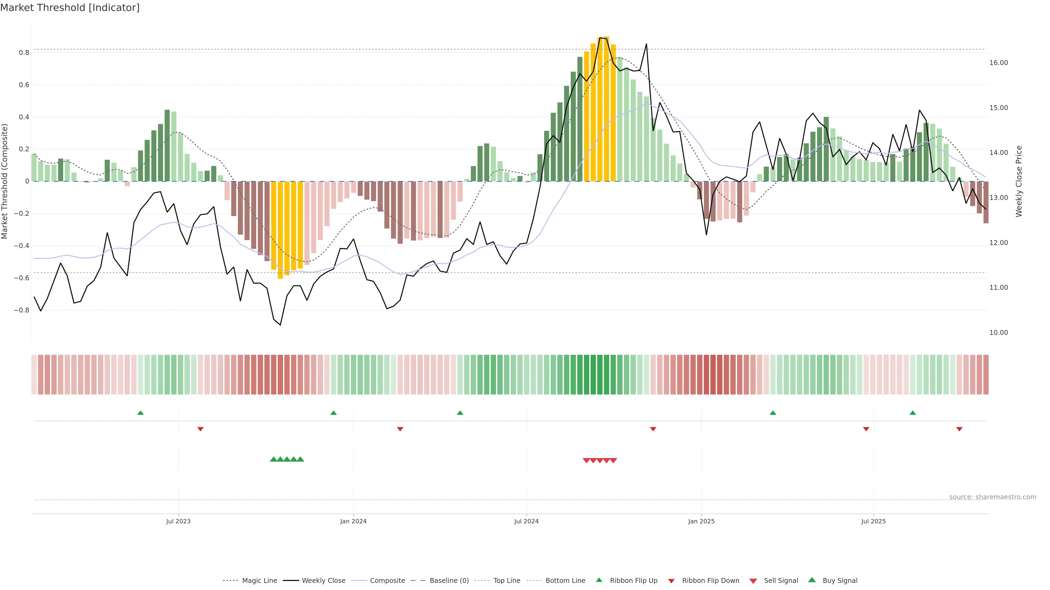Click the 16.00 label on the Weekly Close axis
The width and height of the screenshot is (1050, 590).
[x=999, y=63]
